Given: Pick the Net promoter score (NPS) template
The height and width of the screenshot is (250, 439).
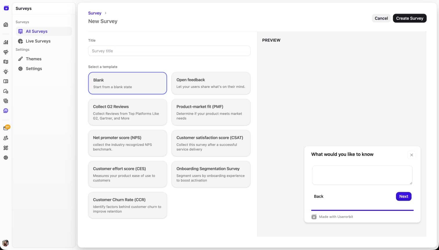Looking at the screenshot, I should [127, 143].
